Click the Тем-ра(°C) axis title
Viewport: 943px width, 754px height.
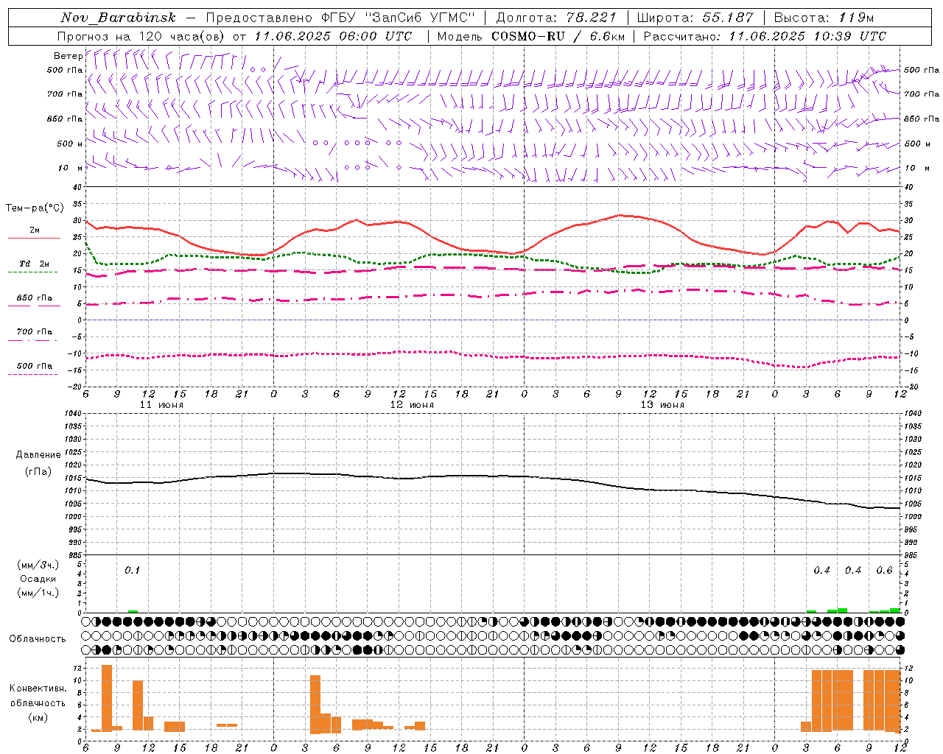click(35, 208)
